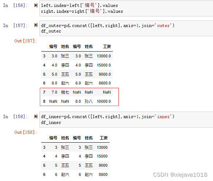The height and width of the screenshot is (181, 213).
Task: Click the df_outer code input cell
Action: pyautogui.click(x=126, y=28)
